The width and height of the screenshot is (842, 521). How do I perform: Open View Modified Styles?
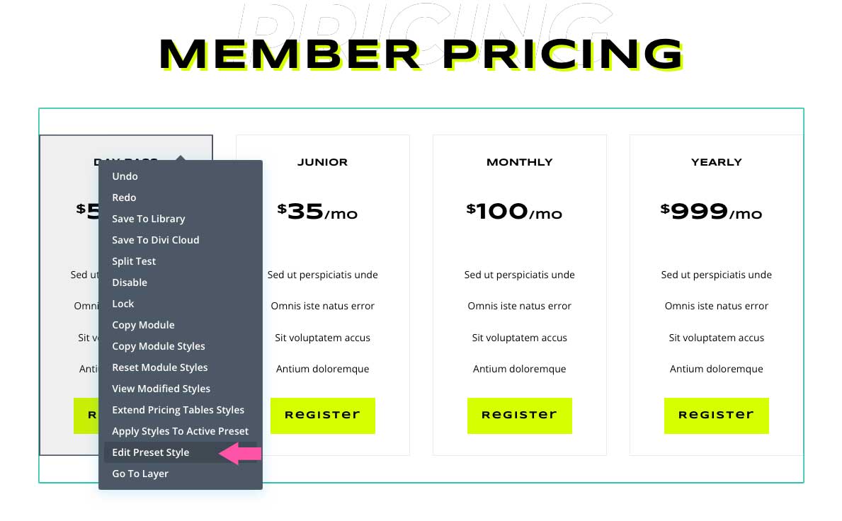tap(161, 389)
